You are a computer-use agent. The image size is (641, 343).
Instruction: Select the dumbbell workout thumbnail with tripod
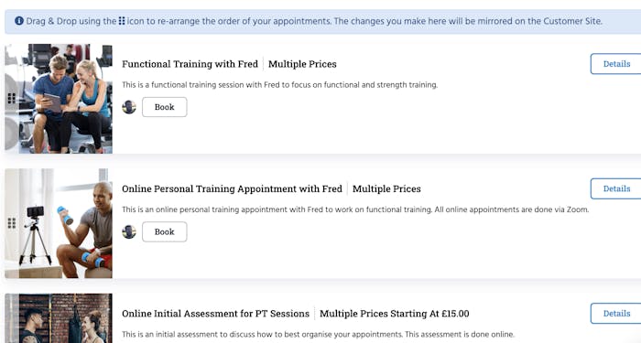pos(59,223)
